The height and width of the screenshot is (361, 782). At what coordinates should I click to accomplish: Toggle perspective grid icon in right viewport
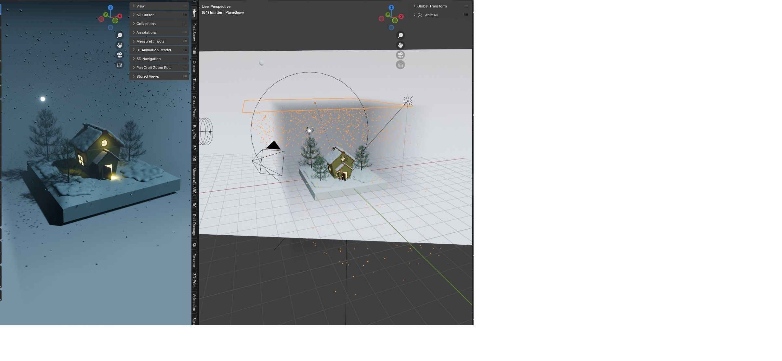click(x=400, y=65)
